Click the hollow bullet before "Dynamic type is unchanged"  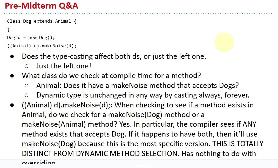click(26, 95)
